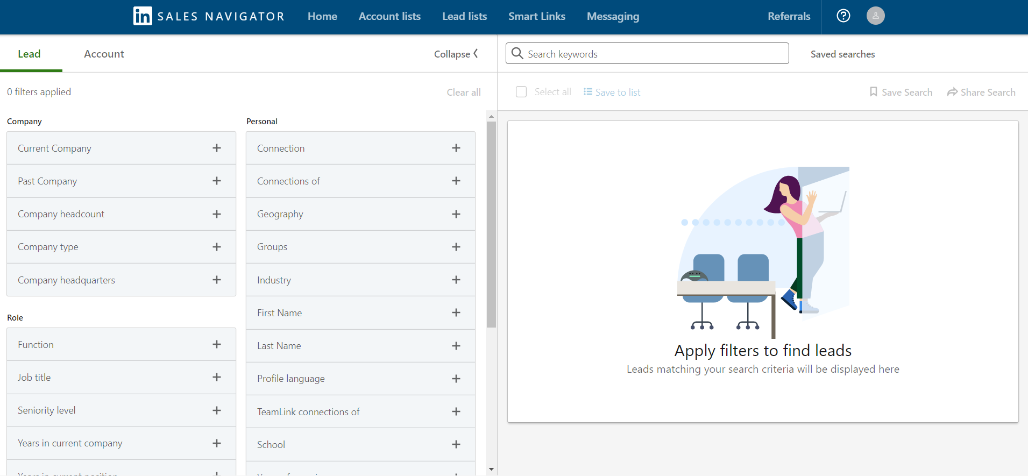
Task: Click Clear all filters
Action: point(464,92)
